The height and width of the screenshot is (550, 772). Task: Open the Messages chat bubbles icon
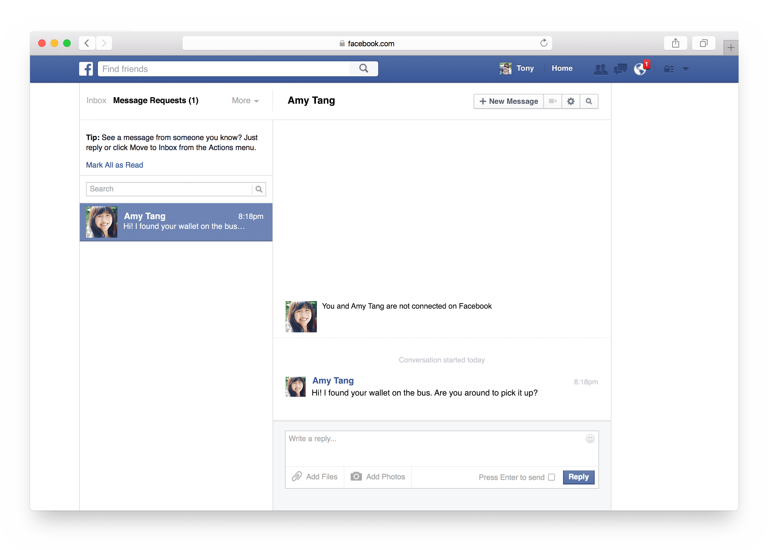(x=620, y=69)
